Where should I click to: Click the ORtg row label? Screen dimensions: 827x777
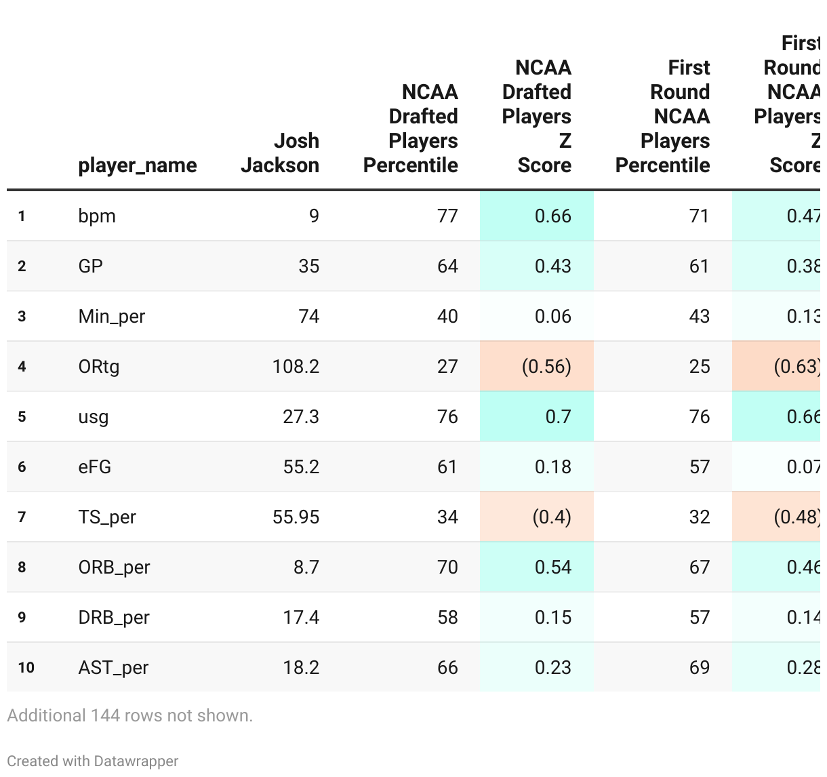click(x=99, y=367)
